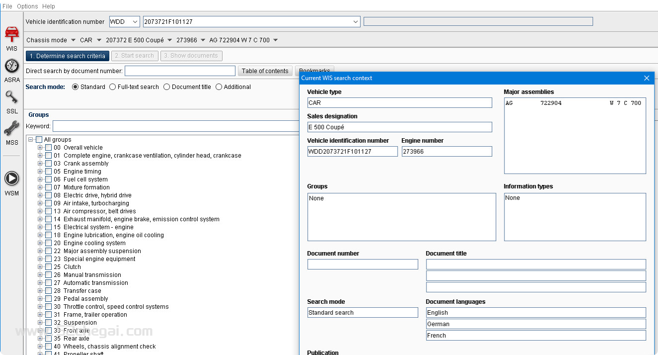Image resolution: width=658 pixels, height=355 pixels.
Task: Check the 26 Manual transmission checkbox
Action: tap(49, 275)
